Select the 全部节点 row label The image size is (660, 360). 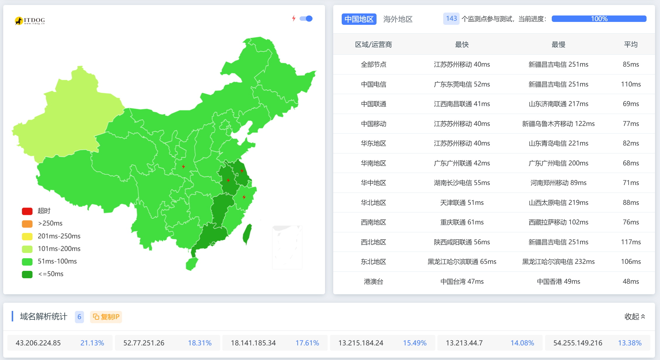pyautogui.click(x=373, y=64)
